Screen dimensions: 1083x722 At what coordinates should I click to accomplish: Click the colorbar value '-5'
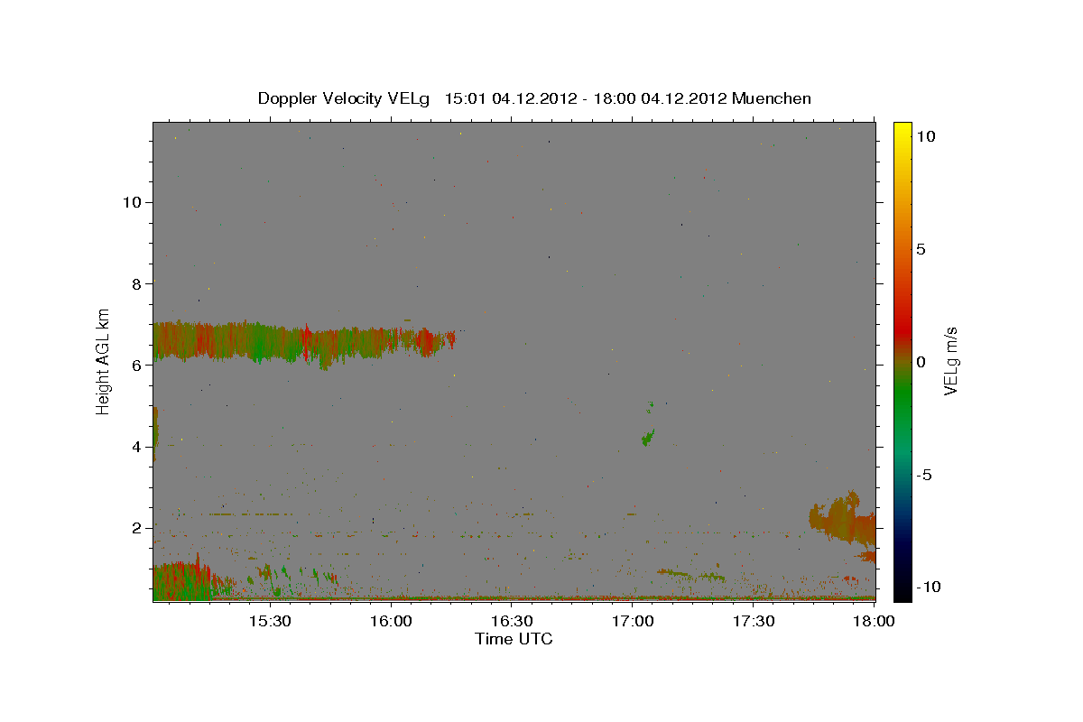pos(924,475)
